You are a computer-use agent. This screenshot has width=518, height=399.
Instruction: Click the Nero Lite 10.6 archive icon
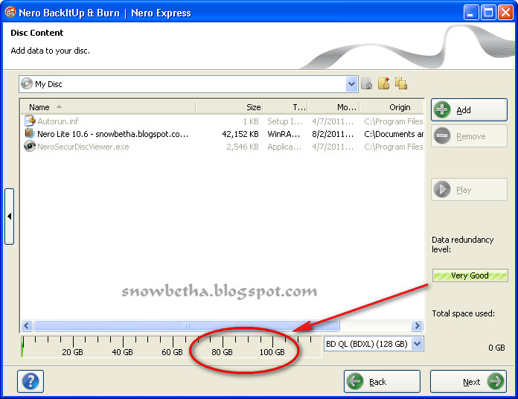[x=30, y=133]
